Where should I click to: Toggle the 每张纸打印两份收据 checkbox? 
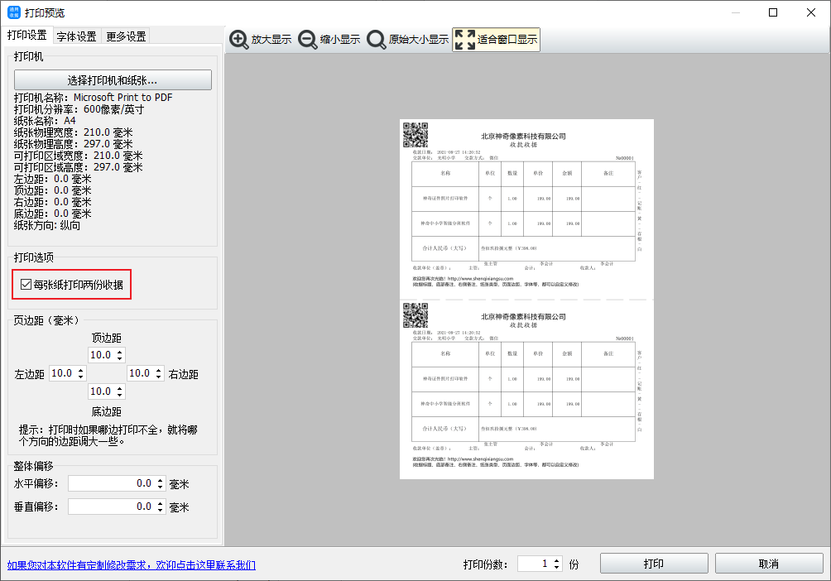coord(26,286)
